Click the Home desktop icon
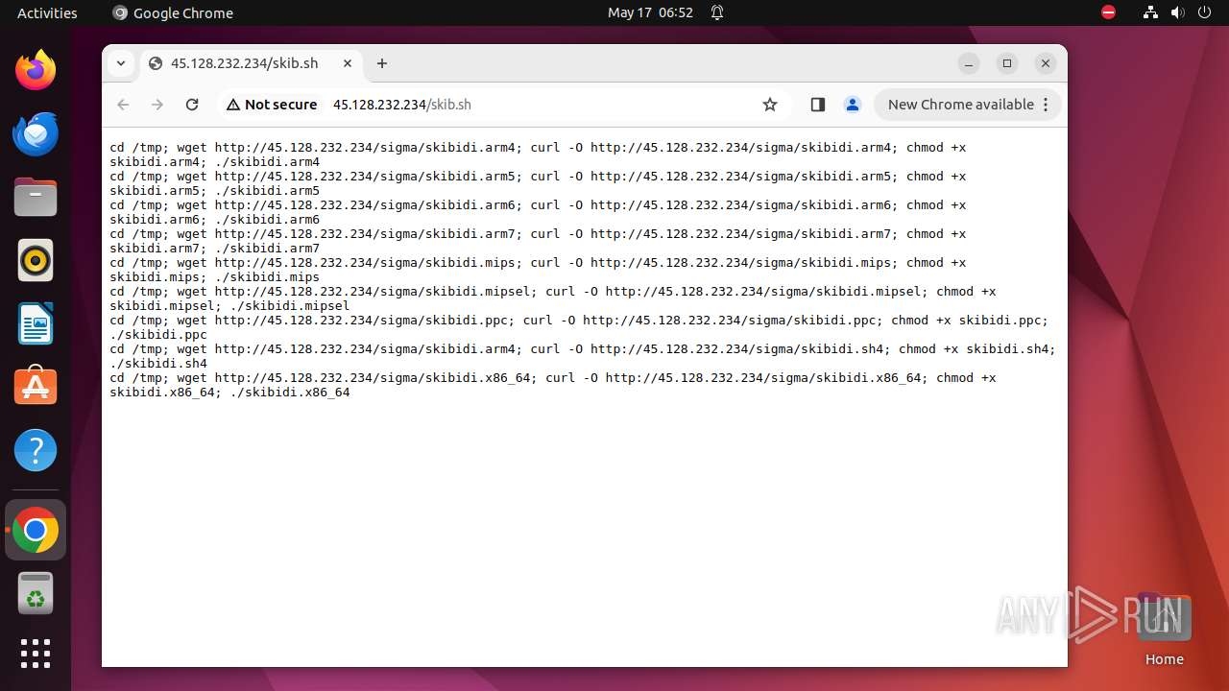 1164,630
